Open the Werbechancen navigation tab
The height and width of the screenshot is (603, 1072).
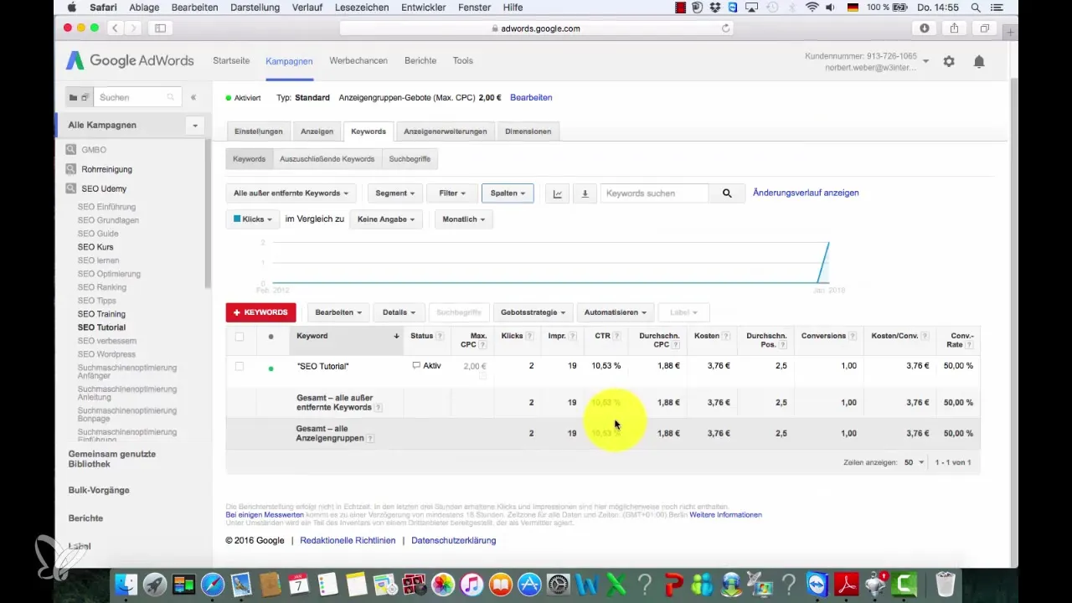click(358, 61)
